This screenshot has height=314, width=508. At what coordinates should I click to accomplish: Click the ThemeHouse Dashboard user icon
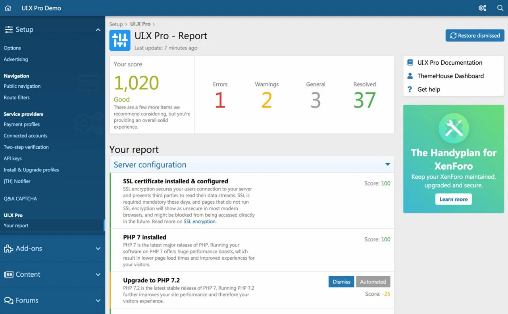pos(410,76)
